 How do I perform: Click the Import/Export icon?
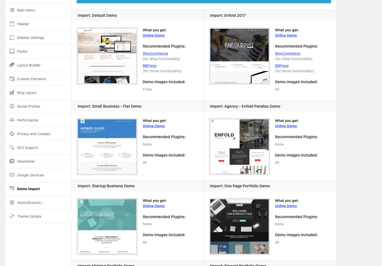pos(12,203)
